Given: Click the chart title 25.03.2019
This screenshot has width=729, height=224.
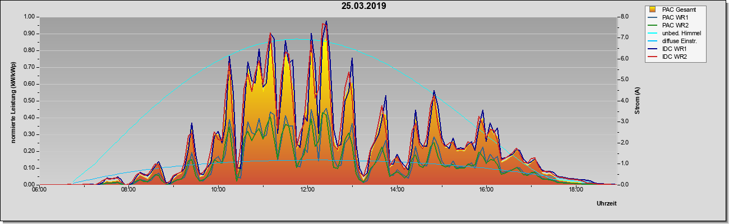Looking at the screenshot, I should click(x=364, y=6).
